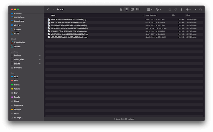Expand the toolbar overflow chevron
Viewport: 213px width, 132px height.
195,9
